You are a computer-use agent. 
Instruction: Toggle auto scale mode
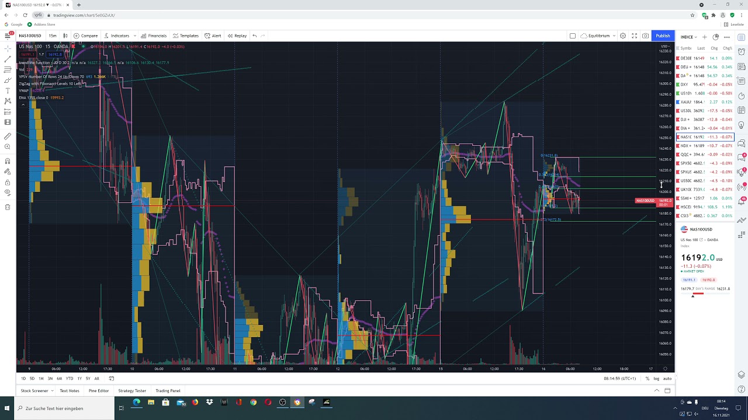tap(667, 379)
